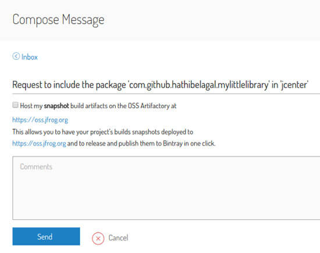Click the Cancel text label

[118, 238]
